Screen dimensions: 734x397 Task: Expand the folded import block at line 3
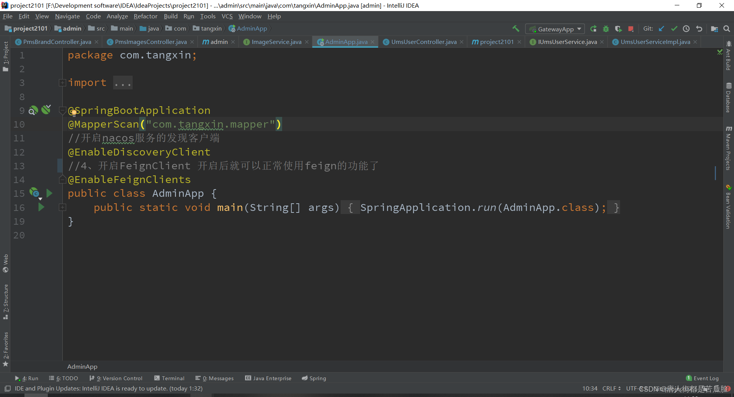[62, 83]
